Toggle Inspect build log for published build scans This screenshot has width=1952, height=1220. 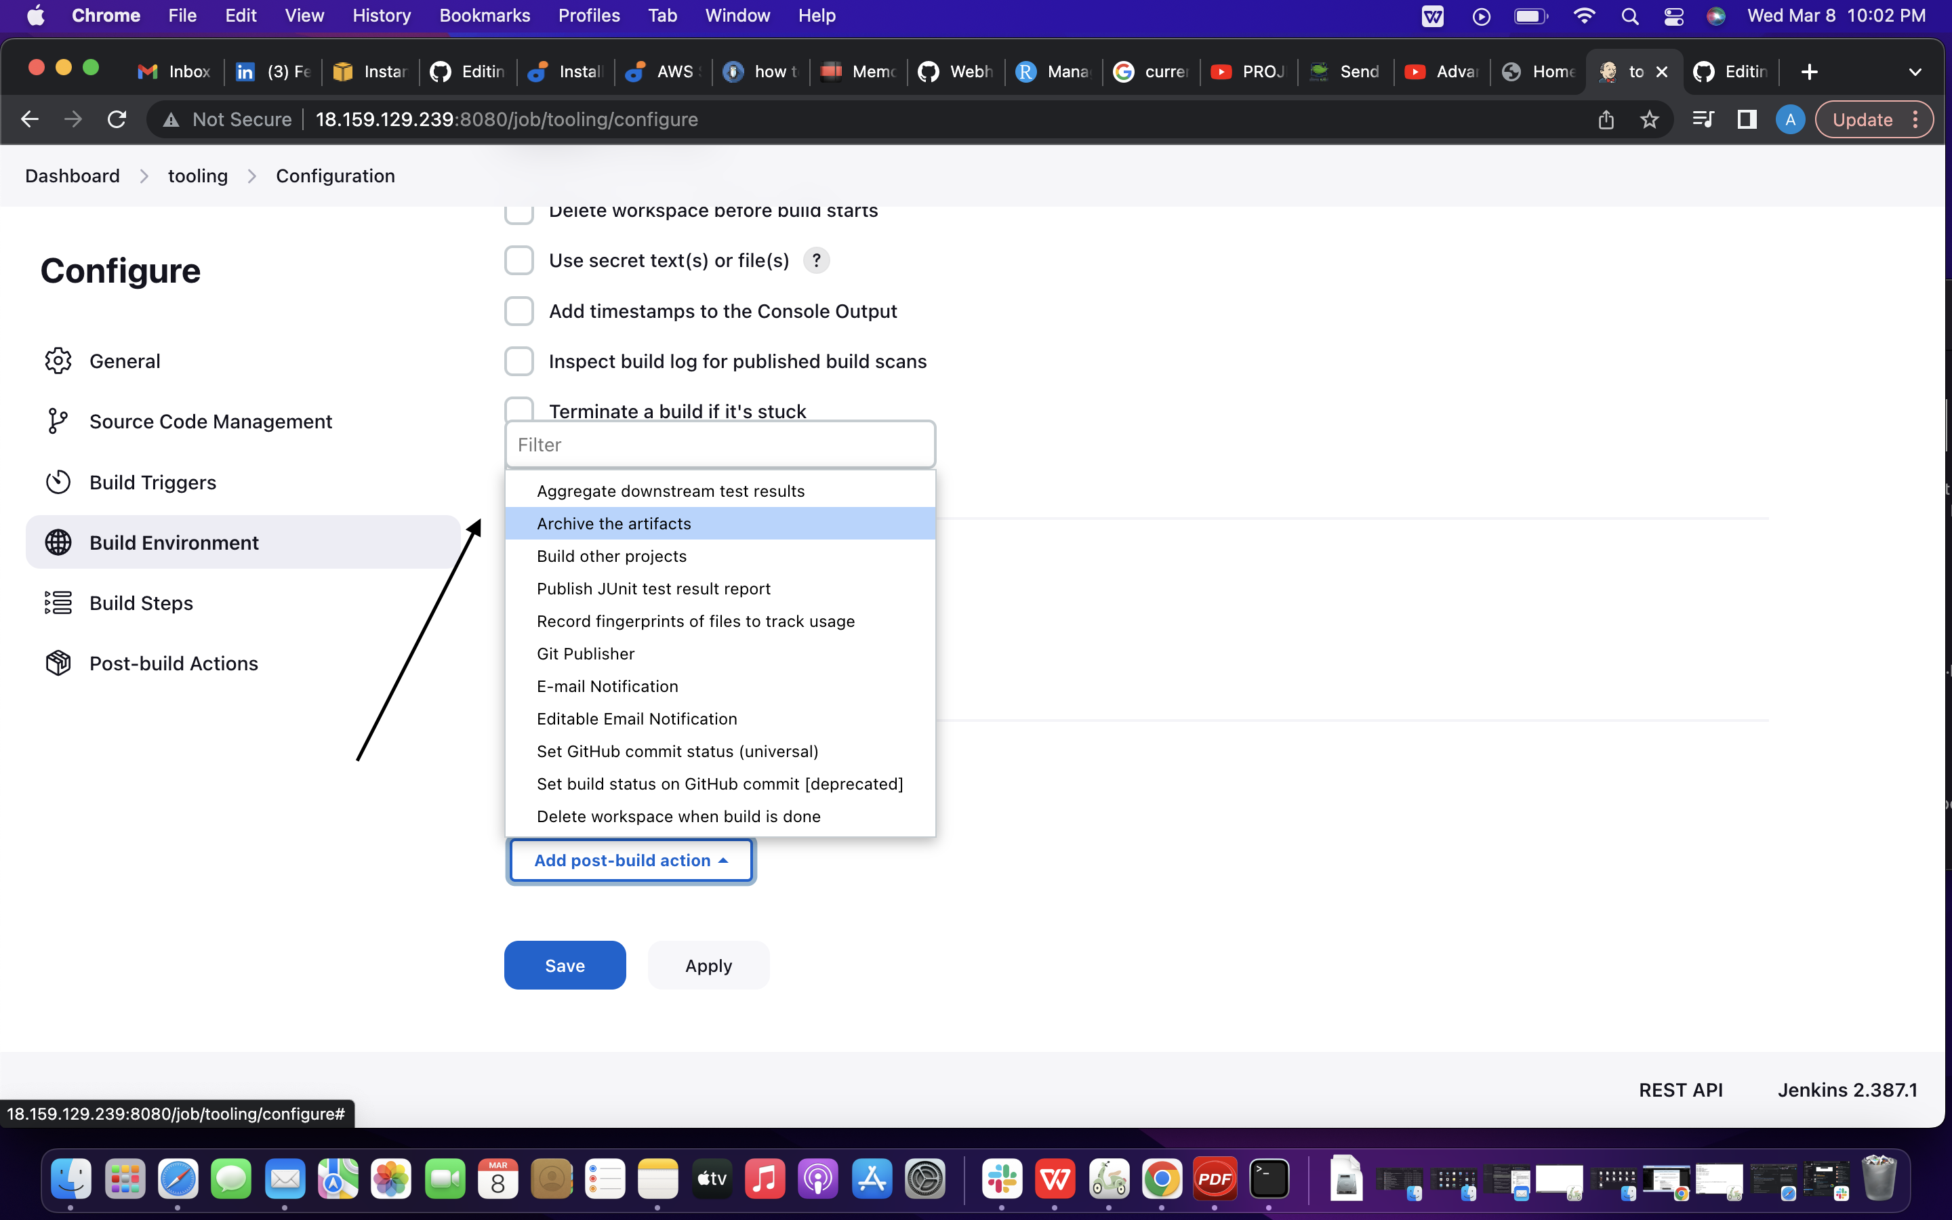point(518,361)
